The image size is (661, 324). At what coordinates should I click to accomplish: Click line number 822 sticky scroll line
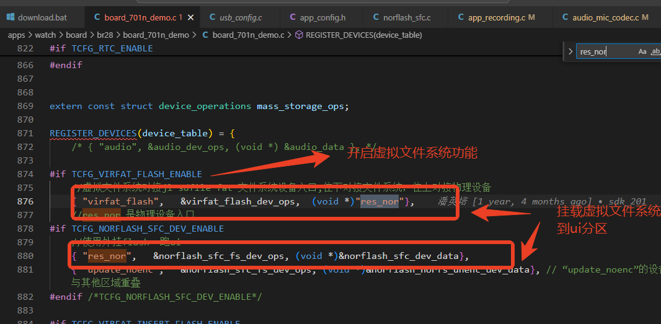[25, 48]
